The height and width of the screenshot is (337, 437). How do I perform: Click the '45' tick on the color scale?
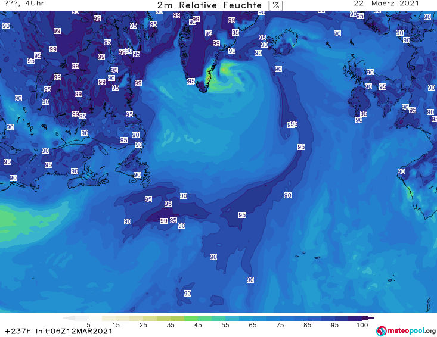[197, 325]
